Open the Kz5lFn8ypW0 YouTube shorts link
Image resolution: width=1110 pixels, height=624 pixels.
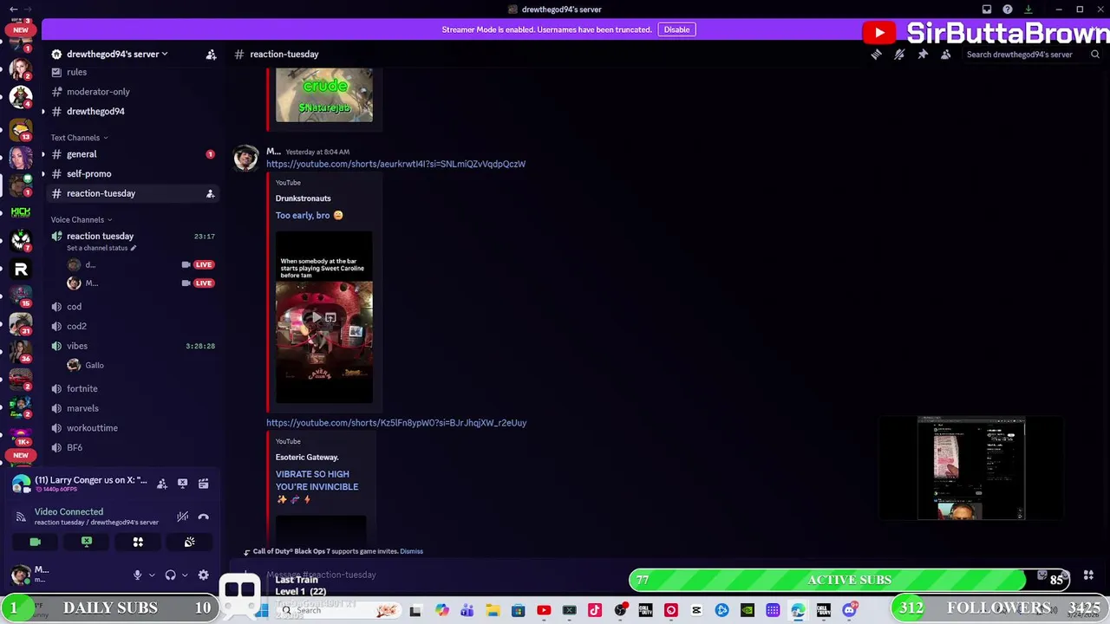pyautogui.click(x=396, y=423)
